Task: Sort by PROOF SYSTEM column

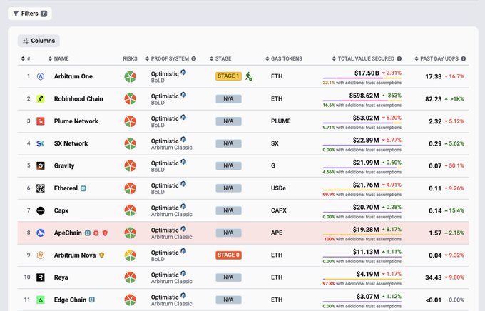Action: point(167,58)
